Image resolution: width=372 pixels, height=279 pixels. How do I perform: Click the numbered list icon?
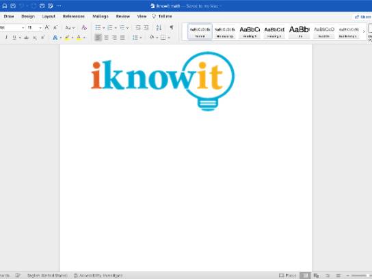coord(110,27)
